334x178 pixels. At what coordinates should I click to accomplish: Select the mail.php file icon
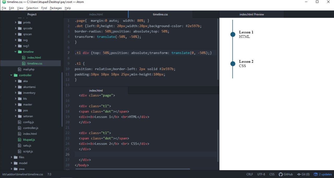point(19,69)
